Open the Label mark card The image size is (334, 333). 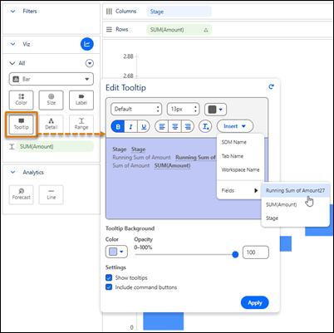[x=81, y=100]
